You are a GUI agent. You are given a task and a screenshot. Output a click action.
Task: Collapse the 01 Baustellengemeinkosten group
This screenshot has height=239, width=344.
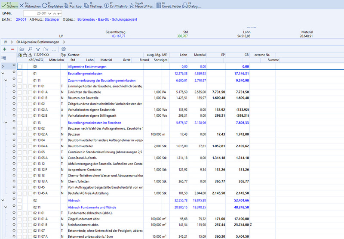pos(3,74)
